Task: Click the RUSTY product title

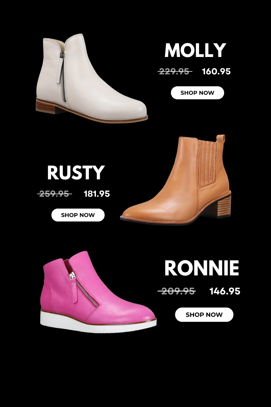Action: 76,173
